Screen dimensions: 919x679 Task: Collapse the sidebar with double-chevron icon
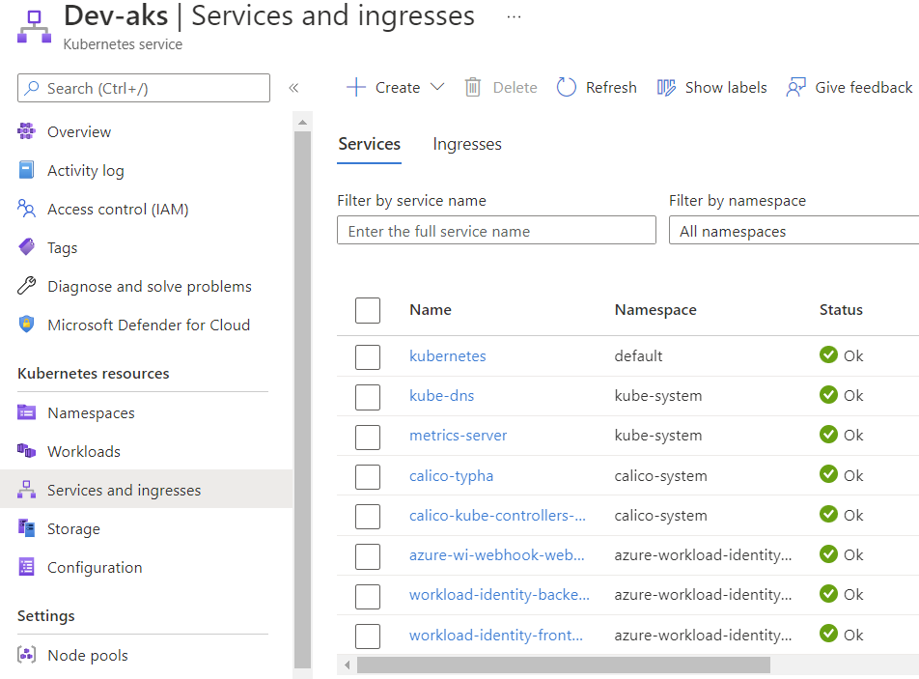[293, 88]
